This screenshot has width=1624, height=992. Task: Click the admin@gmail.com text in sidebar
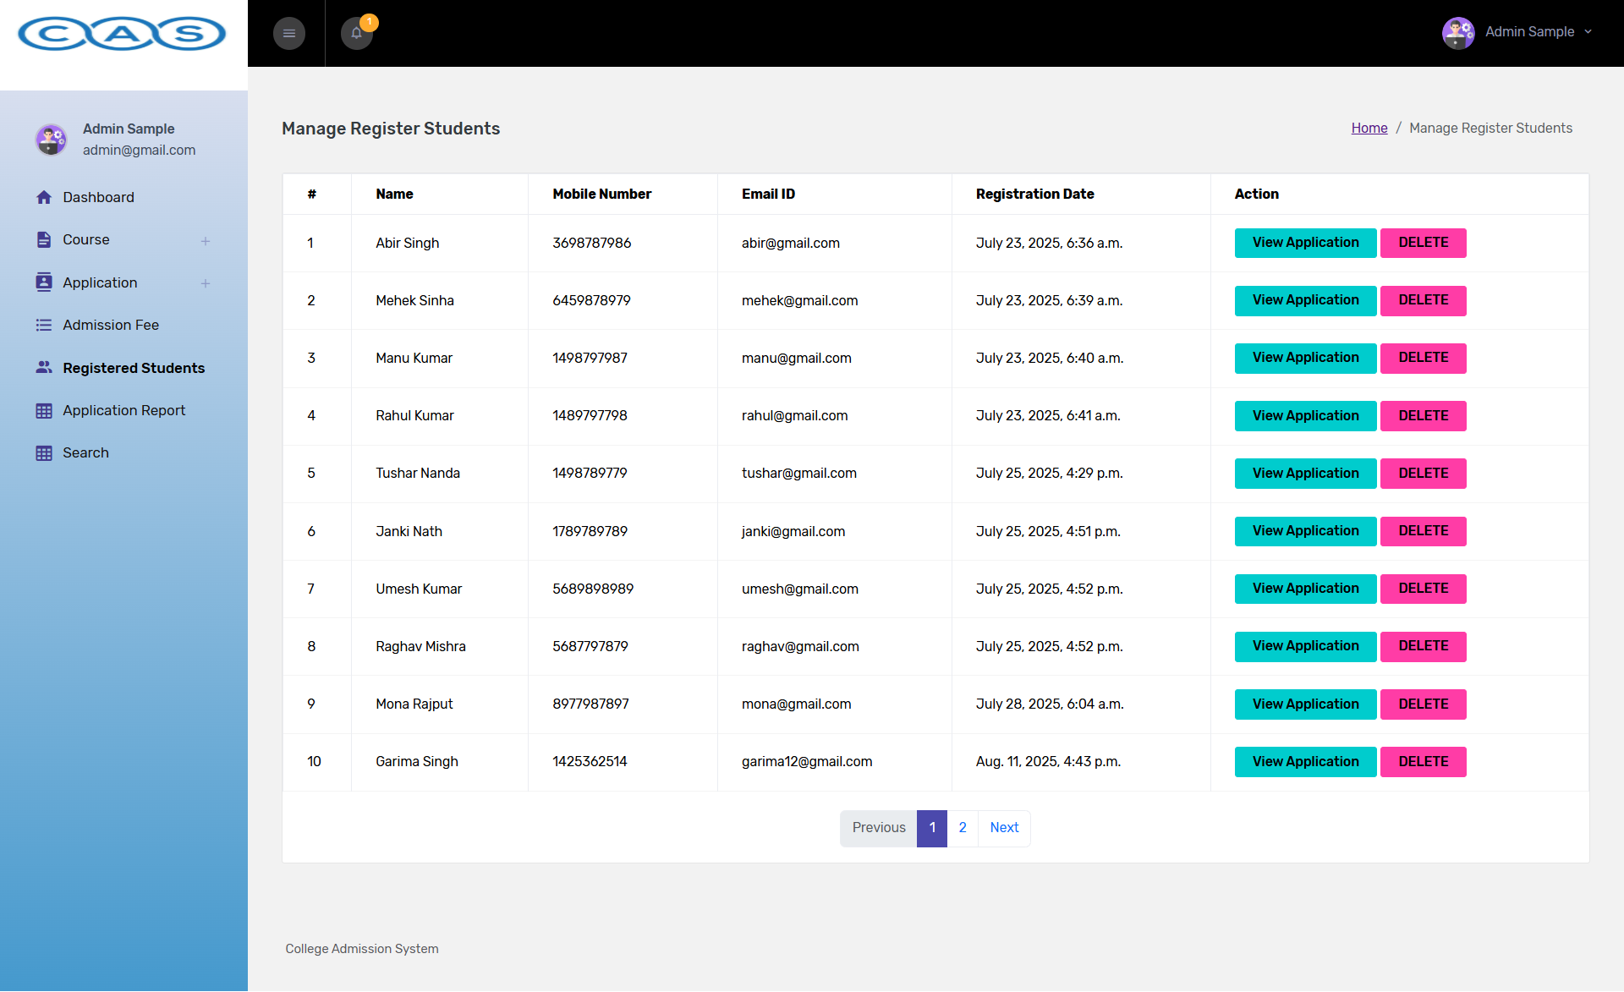(x=139, y=150)
